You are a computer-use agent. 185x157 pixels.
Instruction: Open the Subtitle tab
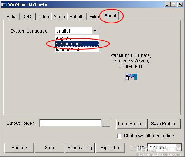pyautogui.click(x=77, y=17)
